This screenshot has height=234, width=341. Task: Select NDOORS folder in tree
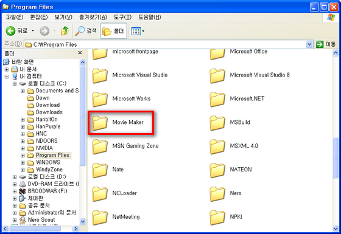click(46, 141)
